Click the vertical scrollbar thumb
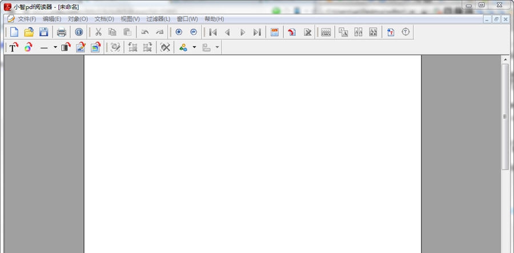The height and width of the screenshot is (253, 514). (505, 117)
